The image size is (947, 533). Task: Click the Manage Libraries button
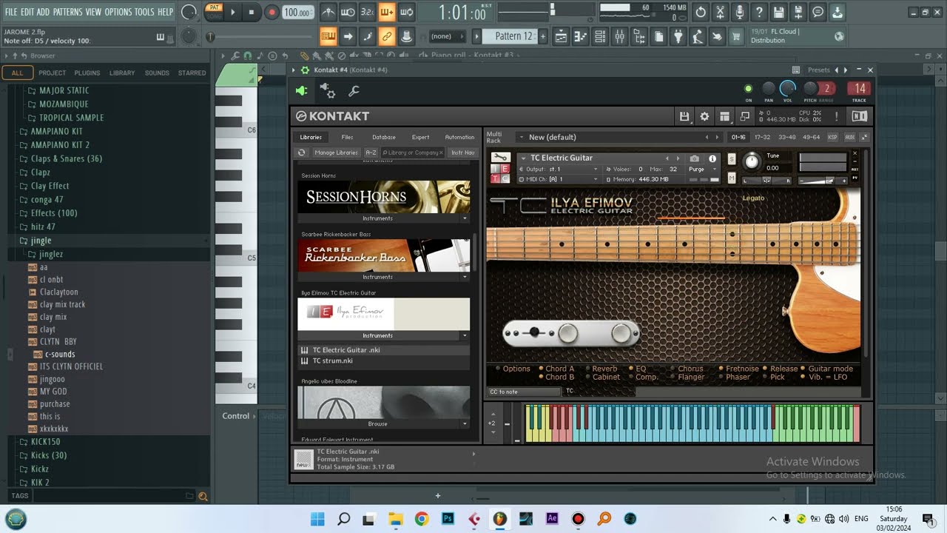point(336,152)
